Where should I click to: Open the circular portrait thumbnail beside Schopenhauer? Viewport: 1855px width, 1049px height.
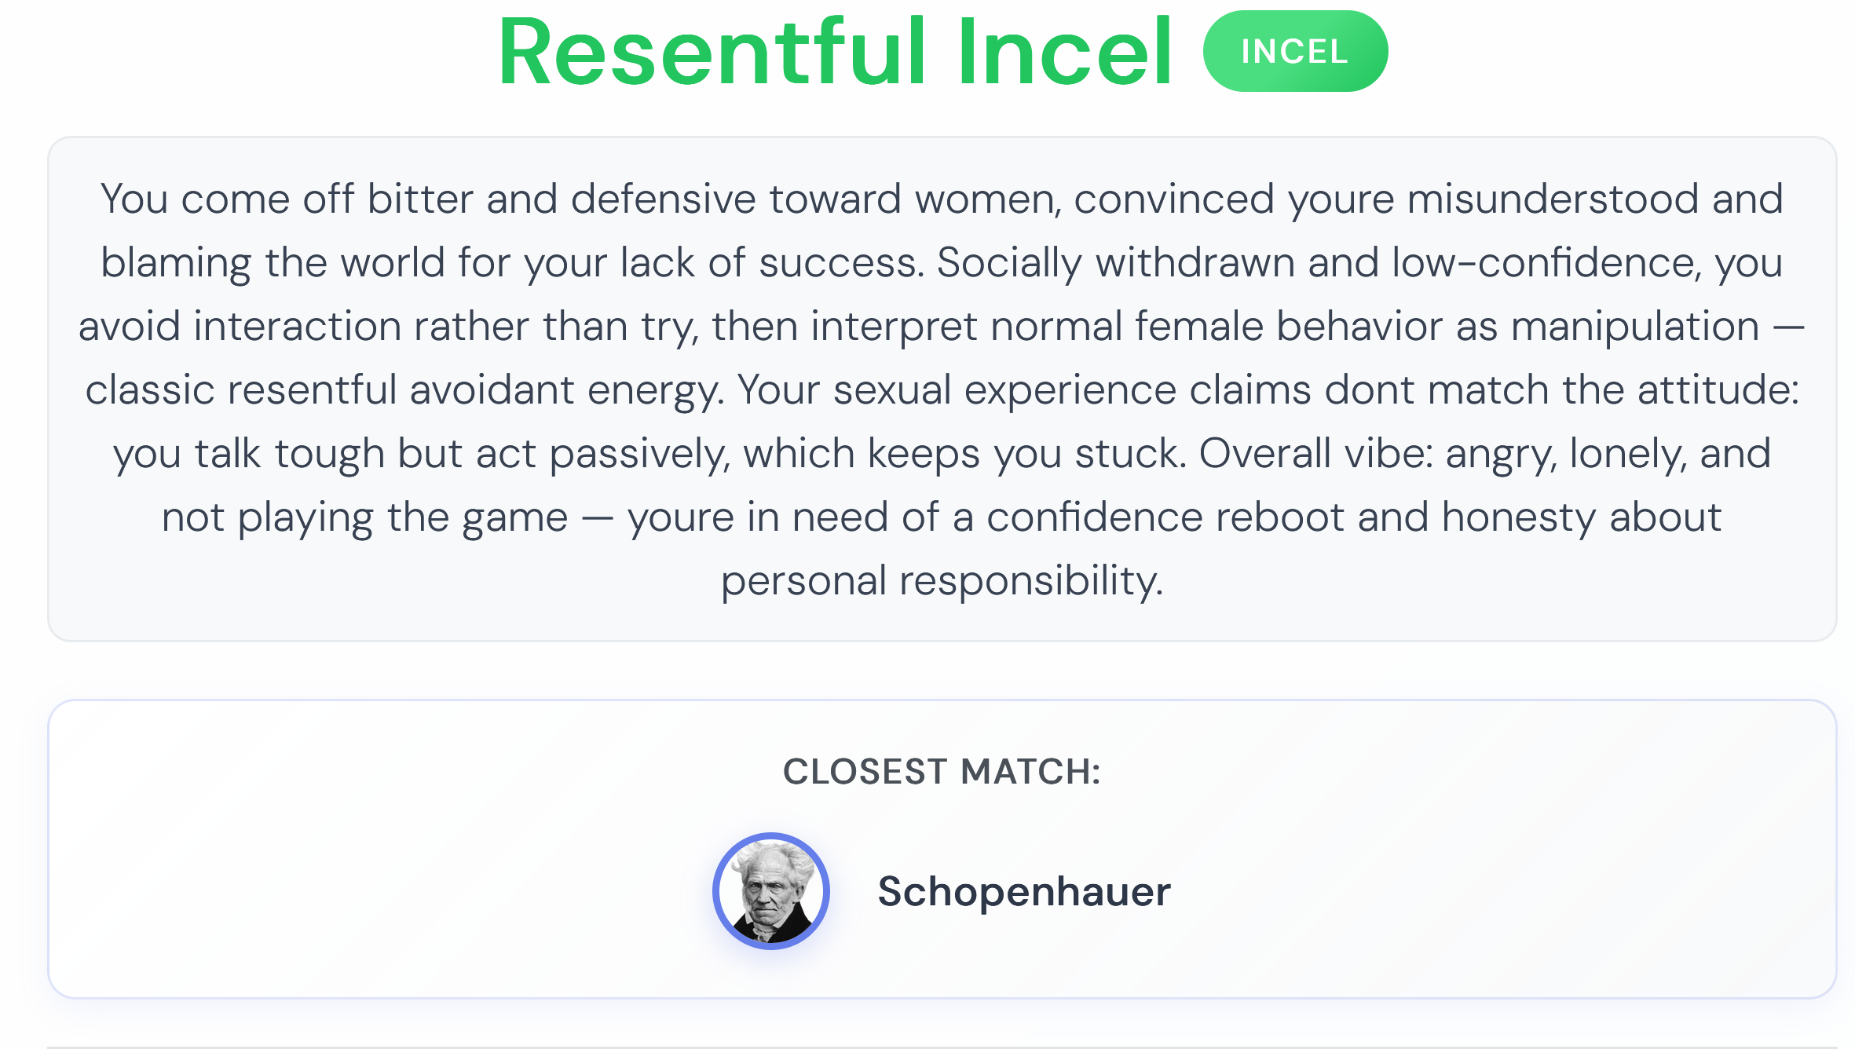tap(771, 891)
